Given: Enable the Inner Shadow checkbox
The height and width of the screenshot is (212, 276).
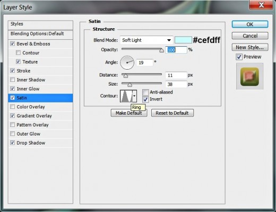Looking at the screenshot, I should [x=12, y=80].
